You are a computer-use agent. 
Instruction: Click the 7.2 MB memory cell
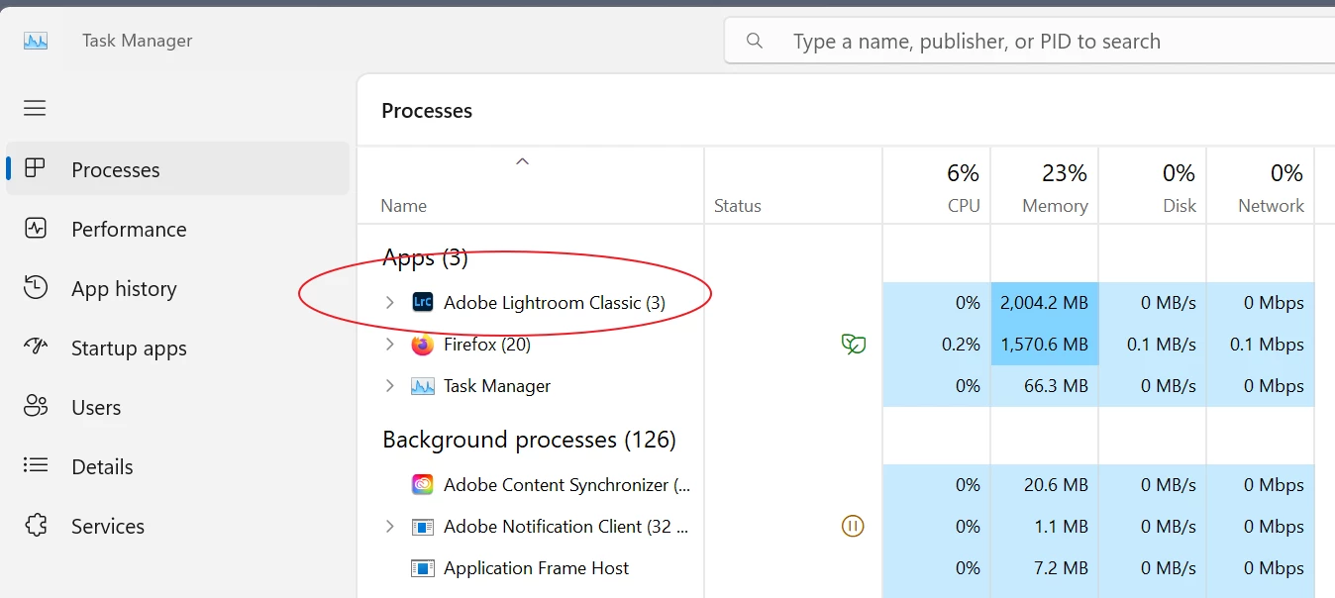click(1045, 568)
